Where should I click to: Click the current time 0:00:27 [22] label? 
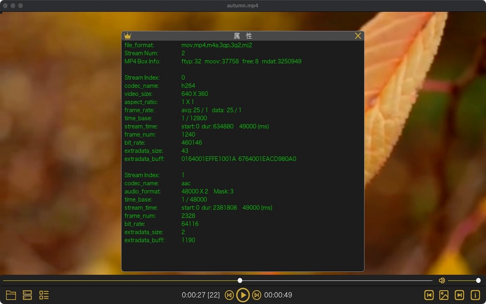tap(201, 295)
